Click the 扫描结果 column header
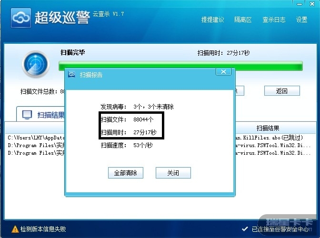The width and height of the screenshot is (320, 238). 268,128
